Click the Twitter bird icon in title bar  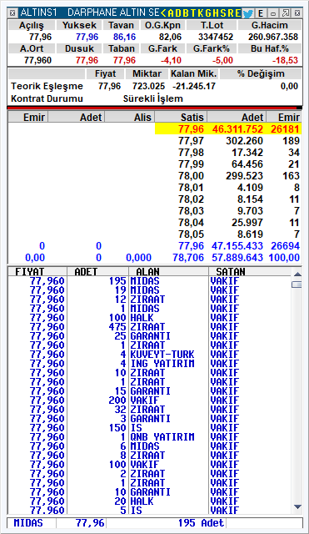pyautogui.click(x=248, y=13)
